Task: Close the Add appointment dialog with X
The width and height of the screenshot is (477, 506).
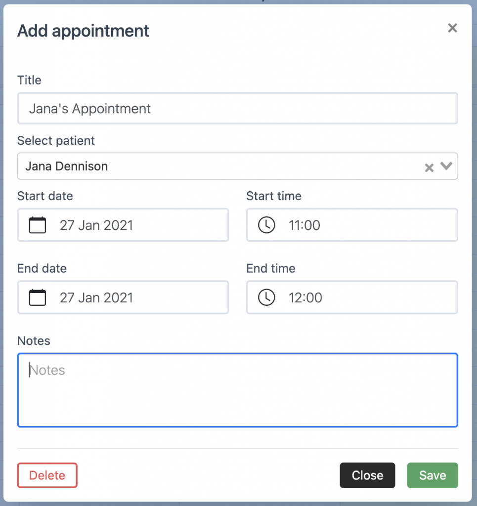Action: [x=452, y=28]
